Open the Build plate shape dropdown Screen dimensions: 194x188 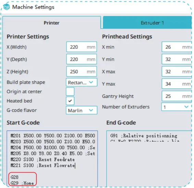tap(82, 82)
